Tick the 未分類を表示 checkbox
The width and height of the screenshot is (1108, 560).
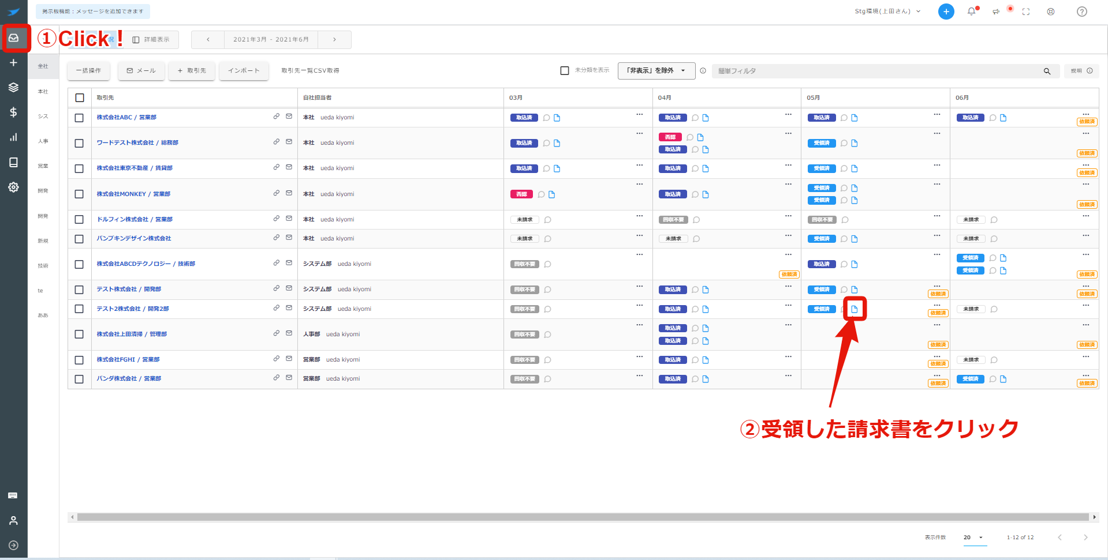(x=565, y=70)
